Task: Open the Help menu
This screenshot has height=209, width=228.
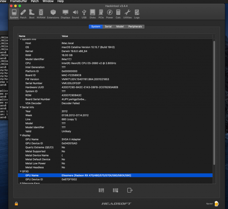Action: tap(60, 1)
